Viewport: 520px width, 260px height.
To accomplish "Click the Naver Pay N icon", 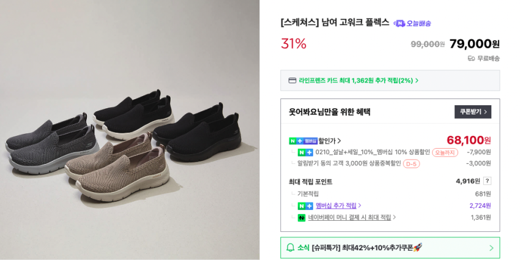I will (302, 218).
